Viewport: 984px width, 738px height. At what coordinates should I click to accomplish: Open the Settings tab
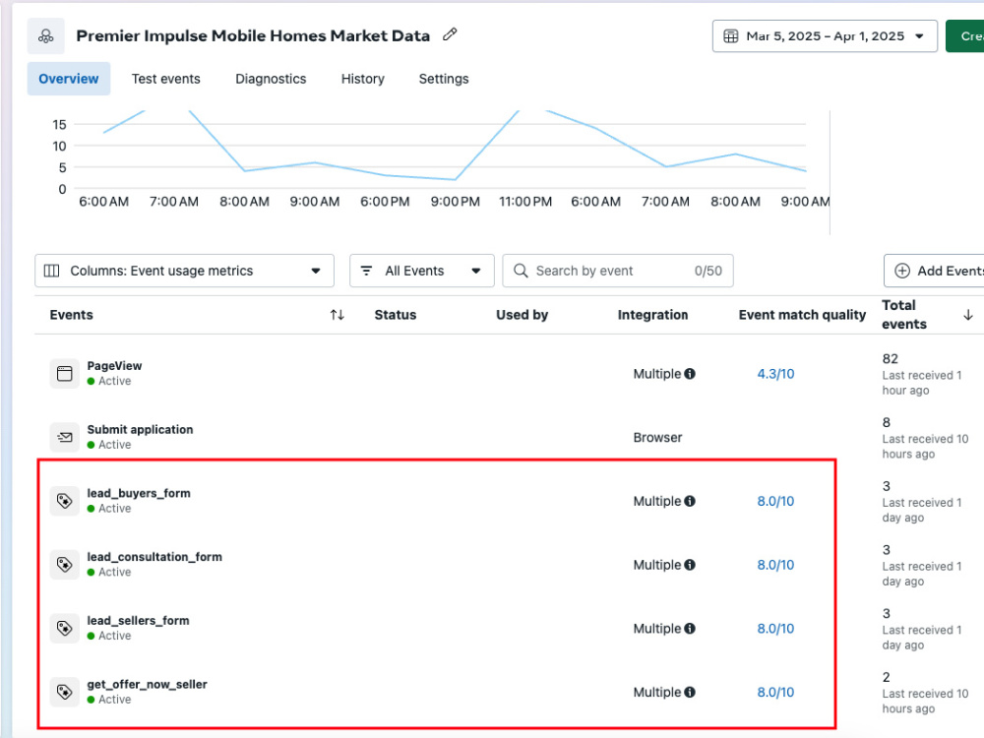click(x=444, y=79)
